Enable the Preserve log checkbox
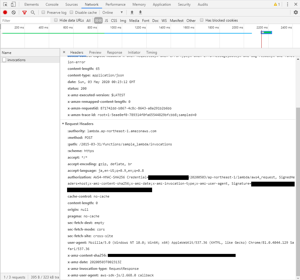The height and width of the screenshot is (280, 300). (43, 13)
